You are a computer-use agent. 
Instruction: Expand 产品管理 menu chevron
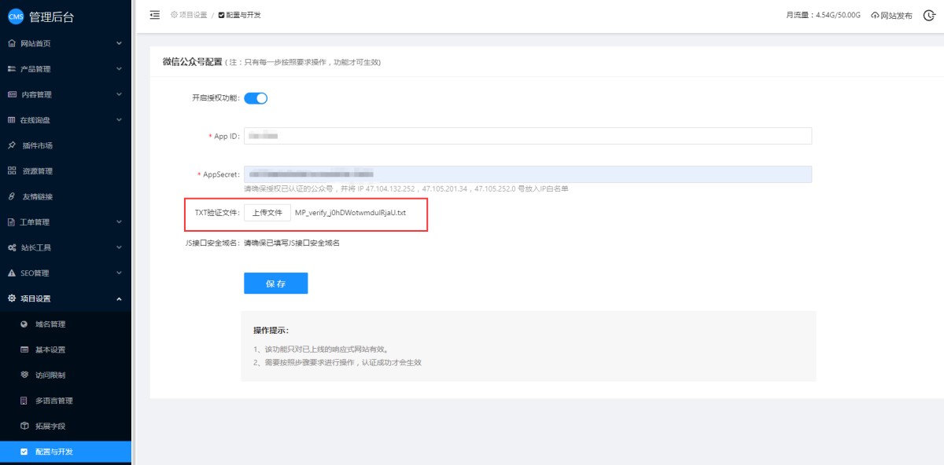[119, 69]
